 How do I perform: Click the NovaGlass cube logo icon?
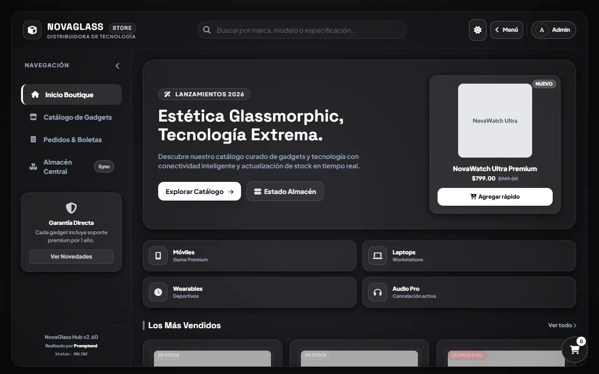click(x=32, y=30)
